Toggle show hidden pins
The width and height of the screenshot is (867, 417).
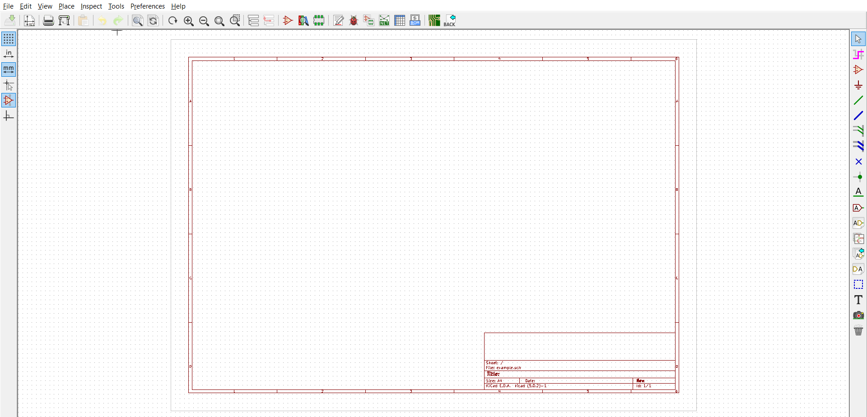(x=9, y=100)
